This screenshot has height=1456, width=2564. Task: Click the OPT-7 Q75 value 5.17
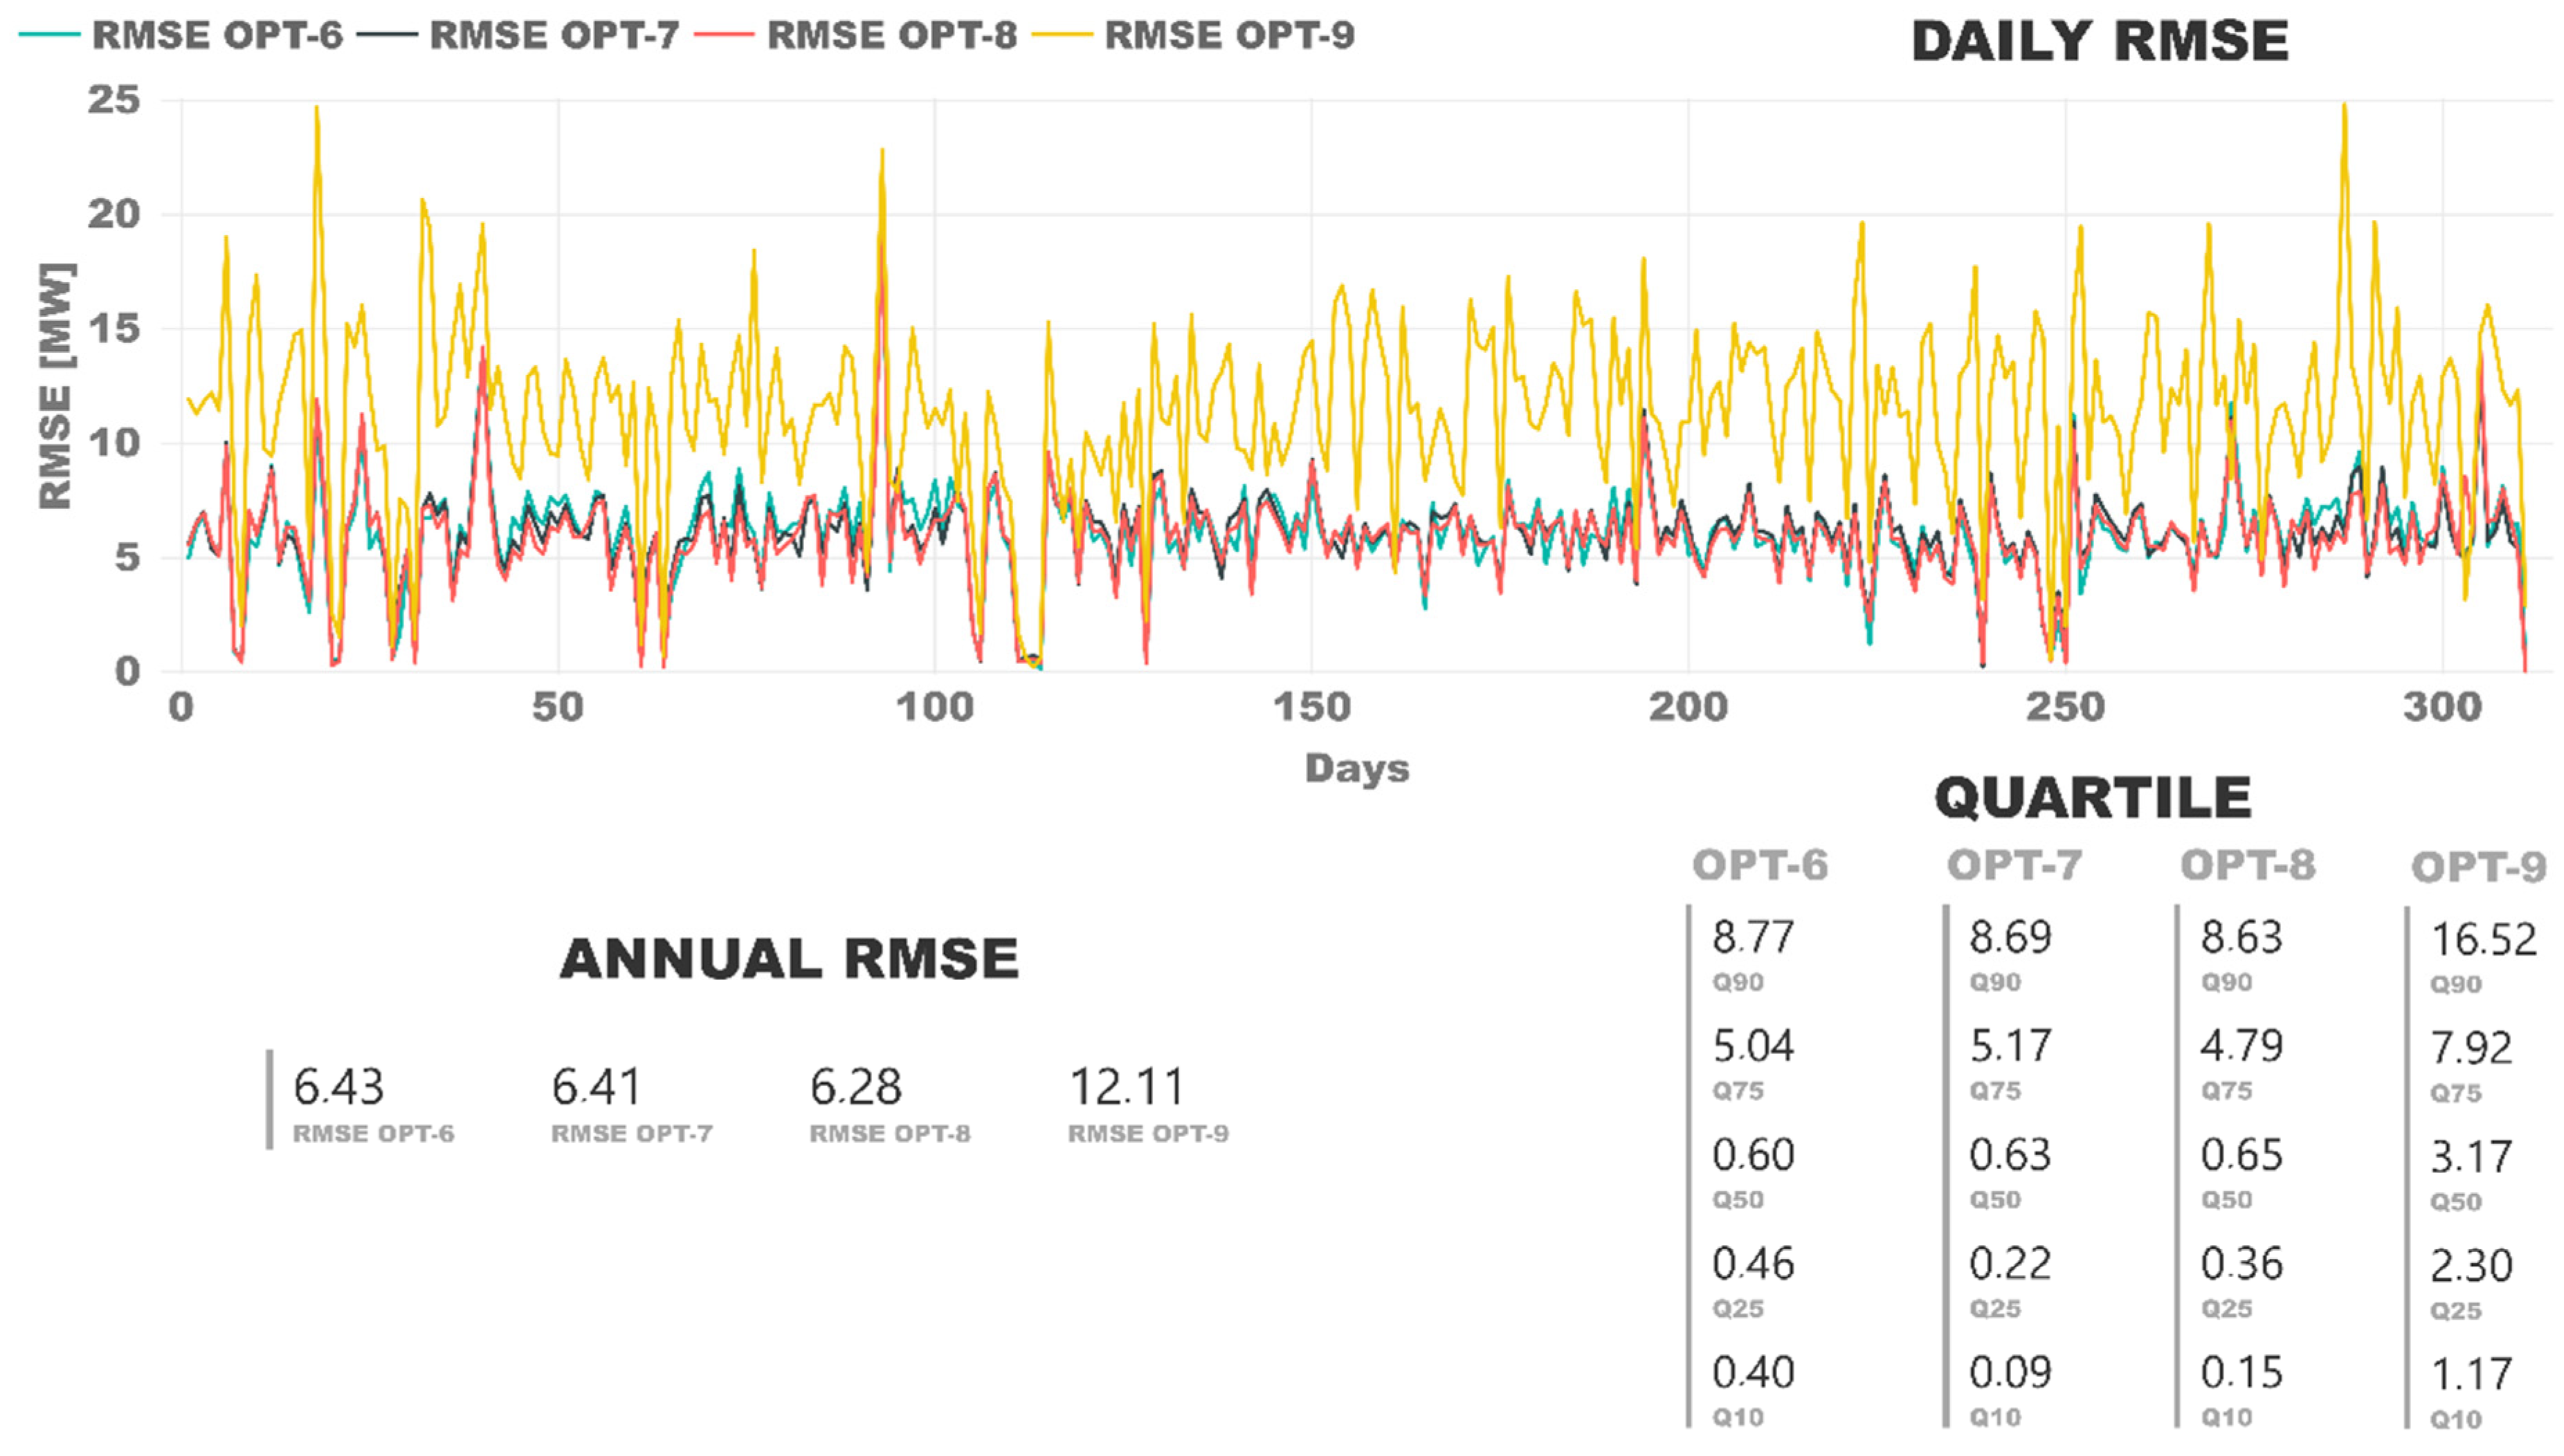[x=2010, y=1047]
